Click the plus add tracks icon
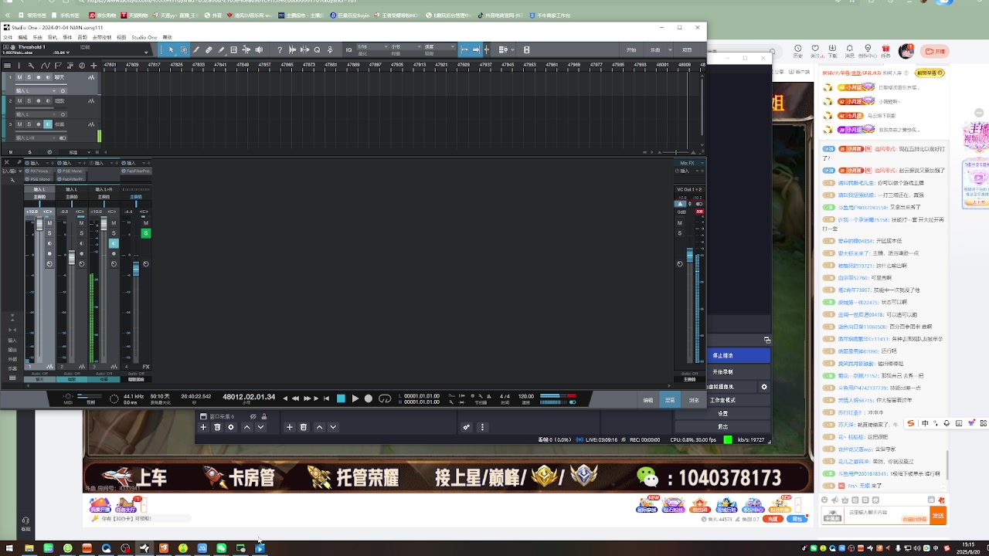The image size is (989, 556). [94, 66]
